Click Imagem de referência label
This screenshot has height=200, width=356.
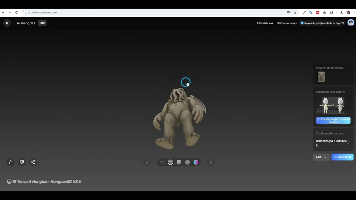(330, 68)
